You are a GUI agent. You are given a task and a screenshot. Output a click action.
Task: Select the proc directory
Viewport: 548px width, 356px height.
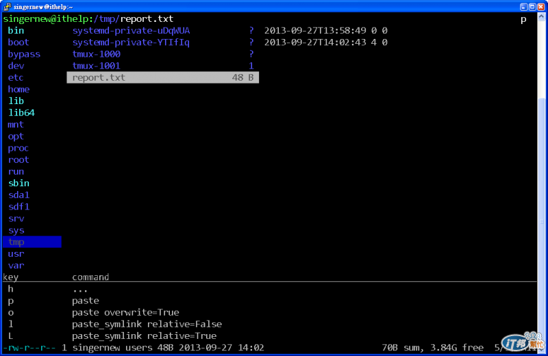18,148
